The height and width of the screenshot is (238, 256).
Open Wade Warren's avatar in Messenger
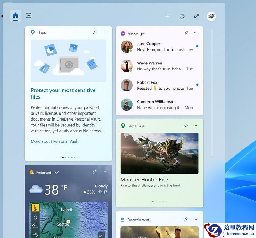127,66
